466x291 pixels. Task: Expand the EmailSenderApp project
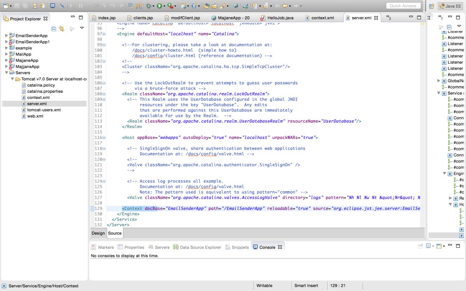click(x=6, y=35)
